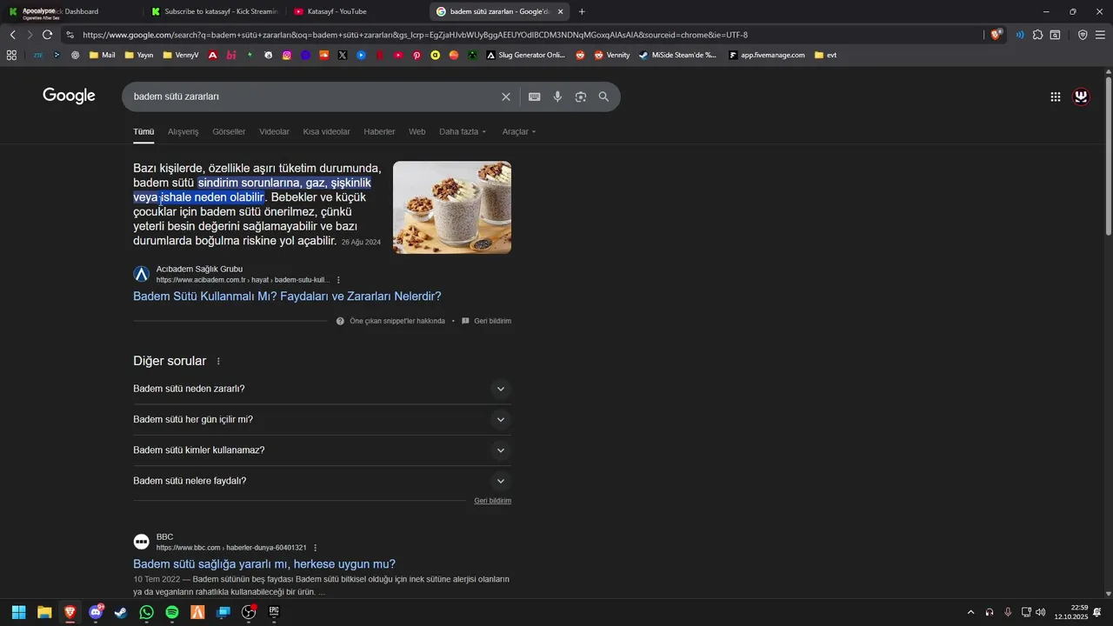Open the YouTube bookmark icon in bookmarks bar
1113x626 pixels.
pyautogui.click(x=398, y=55)
